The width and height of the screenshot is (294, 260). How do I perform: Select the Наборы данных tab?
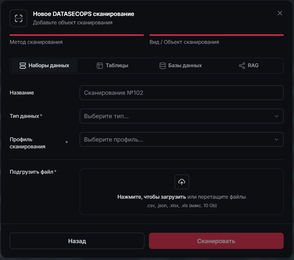44,66
